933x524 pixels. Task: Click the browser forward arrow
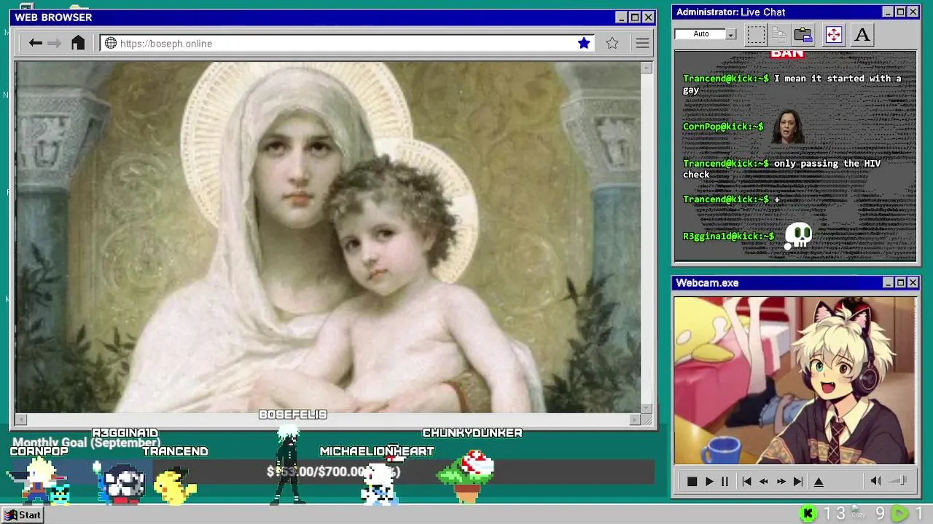tap(55, 43)
